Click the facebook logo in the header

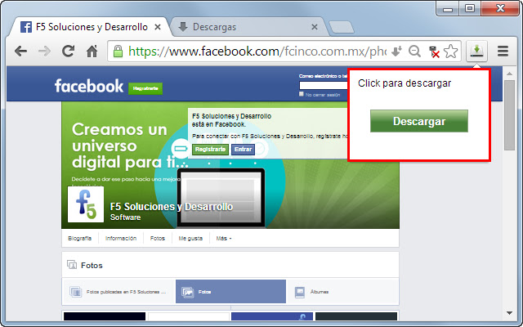coord(89,86)
